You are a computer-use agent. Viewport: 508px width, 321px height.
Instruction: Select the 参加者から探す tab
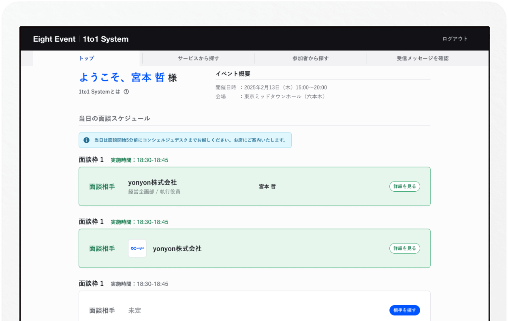[x=311, y=58]
